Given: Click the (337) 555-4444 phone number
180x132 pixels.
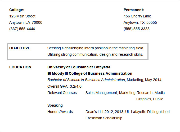Looking at the screenshot, I should point(22,29).
